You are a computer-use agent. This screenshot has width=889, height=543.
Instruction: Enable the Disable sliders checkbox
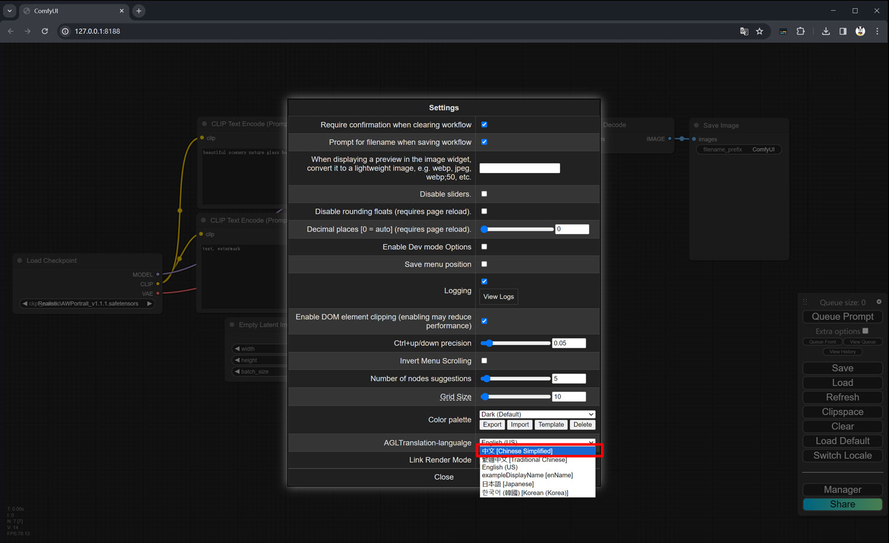pyautogui.click(x=484, y=194)
